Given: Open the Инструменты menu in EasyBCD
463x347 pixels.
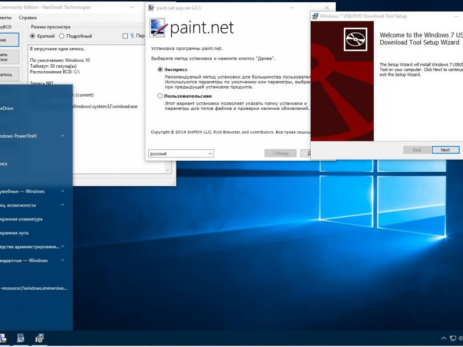Looking at the screenshot, I should [x=6, y=18].
